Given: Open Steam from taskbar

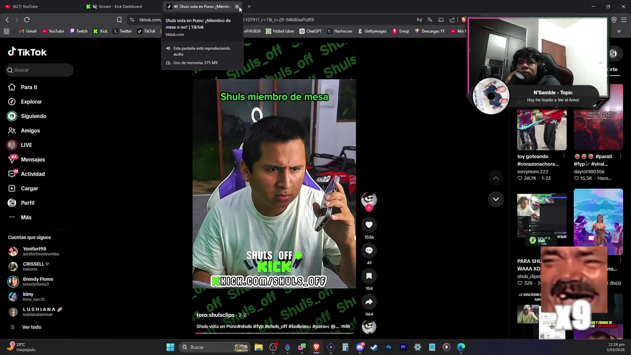Looking at the screenshot, I should [374, 347].
